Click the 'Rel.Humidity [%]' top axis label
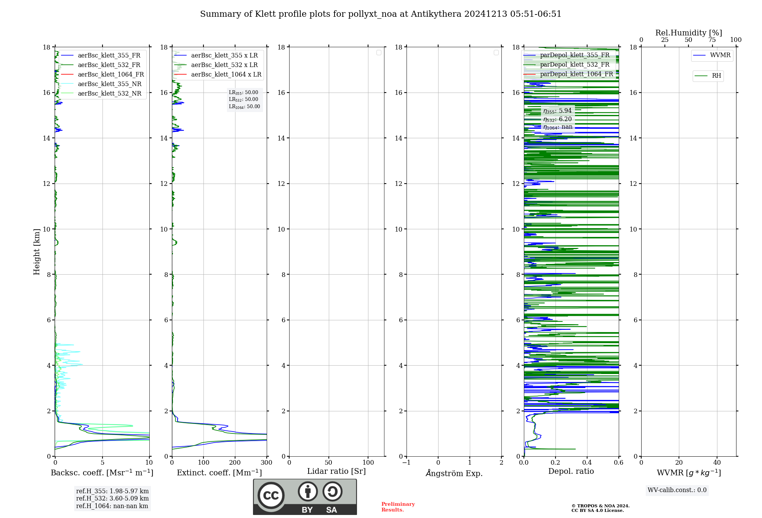Image resolution: width=762 pixels, height=518 pixels. click(689, 33)
